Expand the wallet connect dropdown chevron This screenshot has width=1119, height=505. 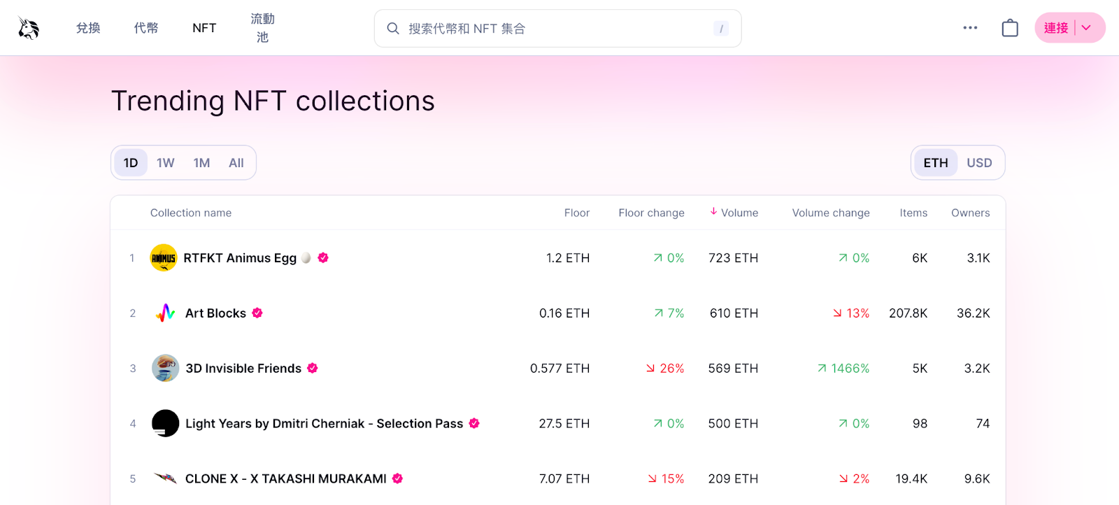pos(1086,28)
